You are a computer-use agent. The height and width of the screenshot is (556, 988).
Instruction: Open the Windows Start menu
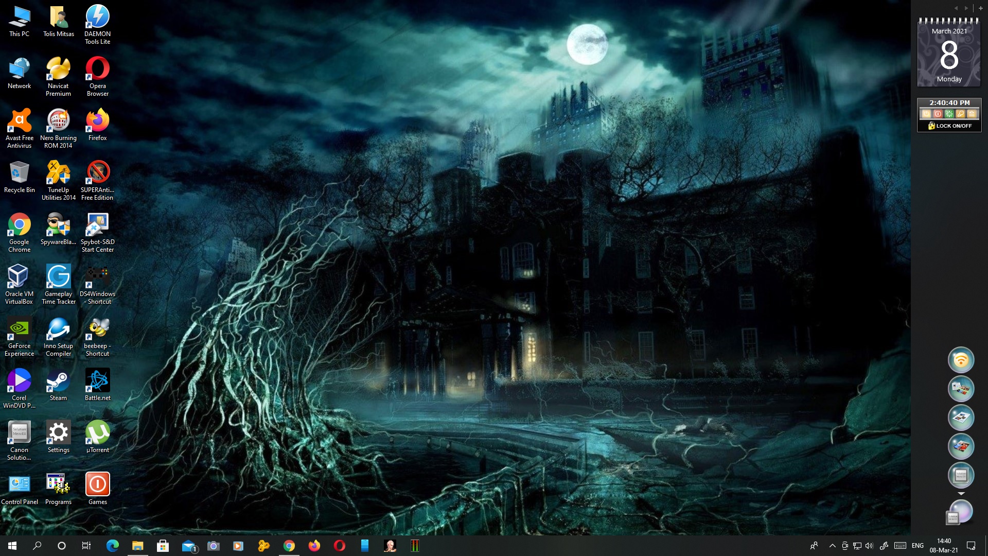pyautogui.click(x=12, y=546)
